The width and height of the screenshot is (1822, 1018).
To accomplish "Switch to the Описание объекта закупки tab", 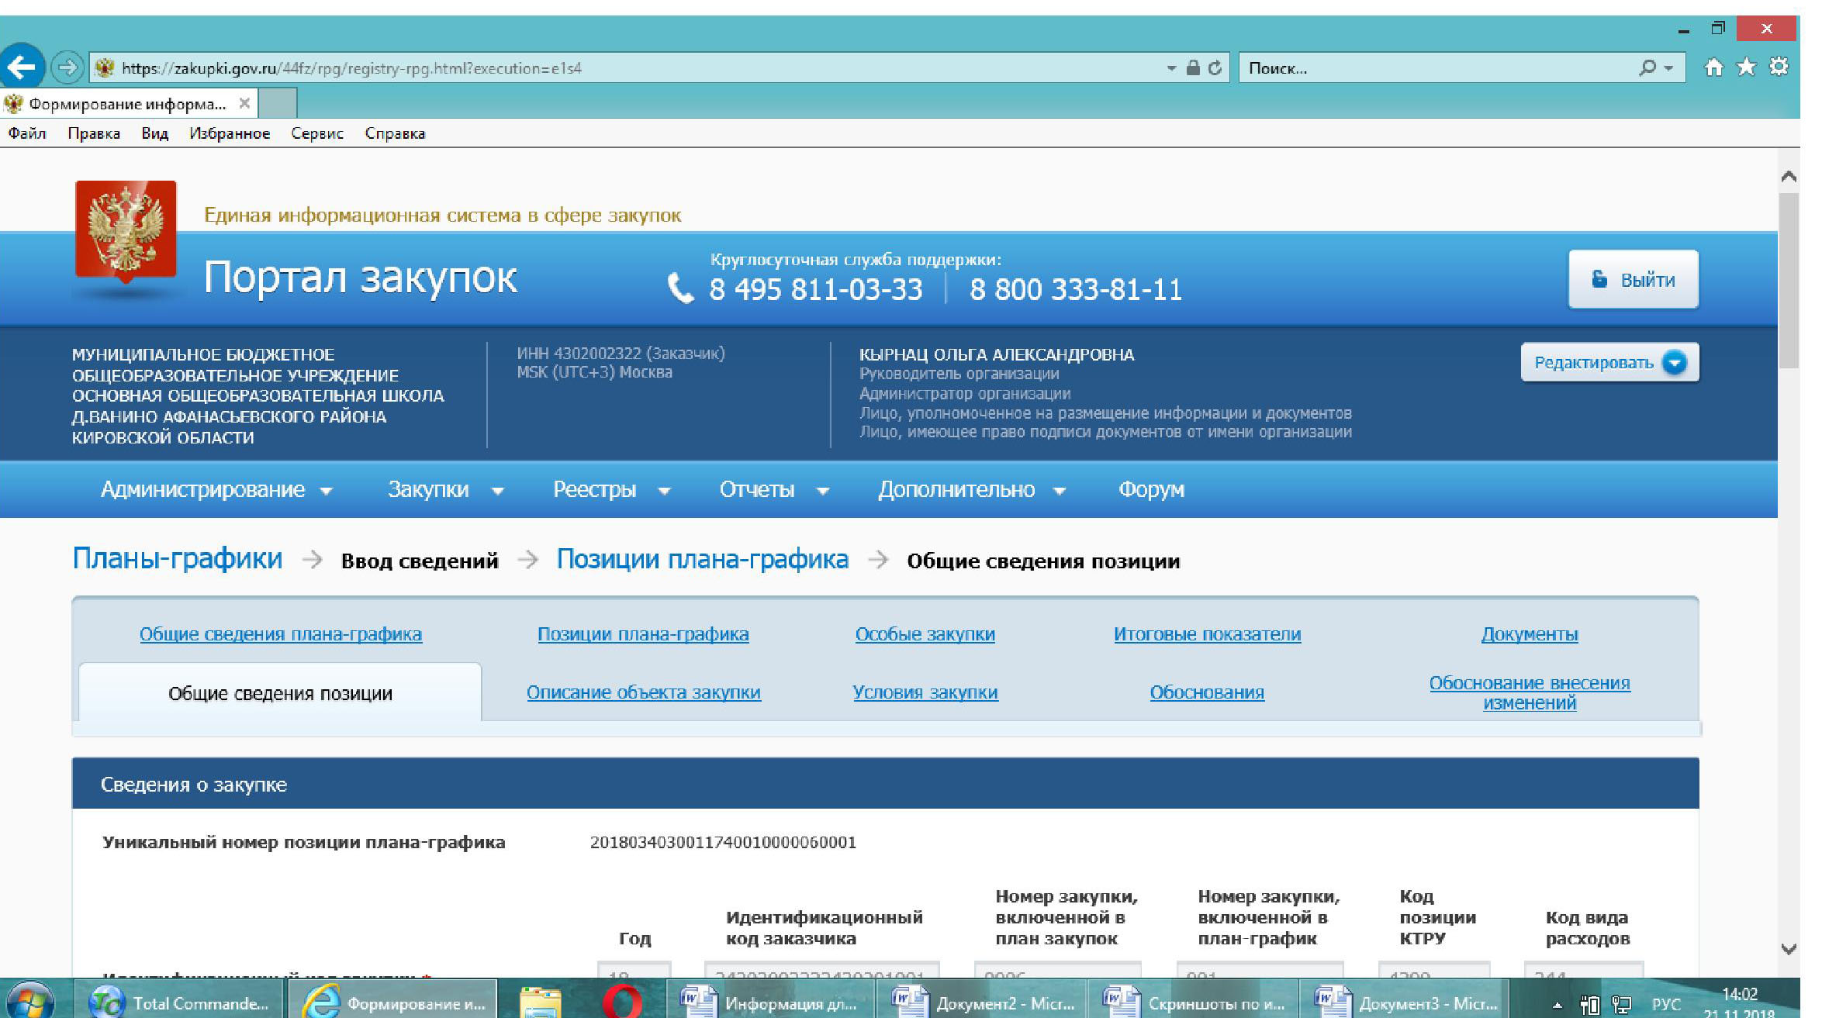I will click(643, 692).
